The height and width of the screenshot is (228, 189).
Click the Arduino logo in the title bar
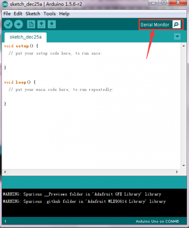coord(5,4)
